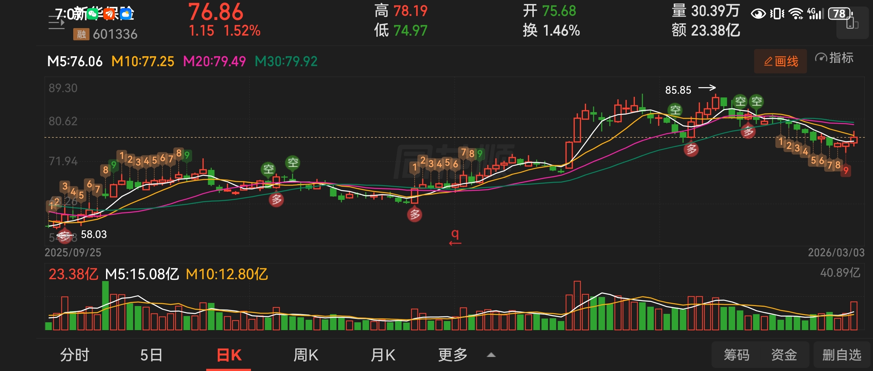Screen dimensions: 873x371
Task: Open the 指标 indicator settings
Action: pyautogui.click(x=835, y=58)
